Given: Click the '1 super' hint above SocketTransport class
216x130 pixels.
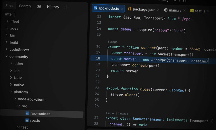Looking at the screenshot, I should coord(110,113).
